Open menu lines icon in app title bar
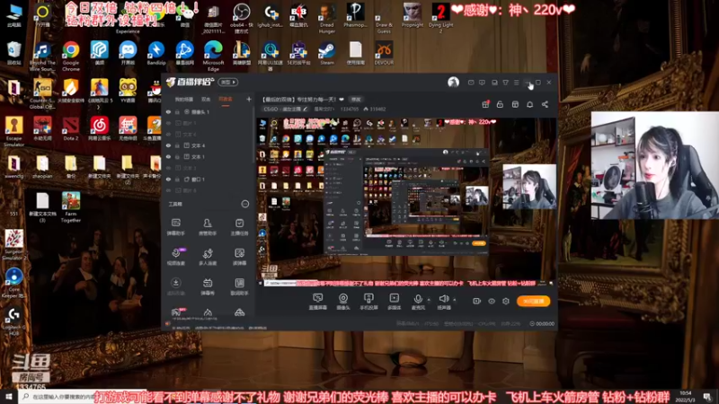This screenshot has width=719, height=404. 516,83
